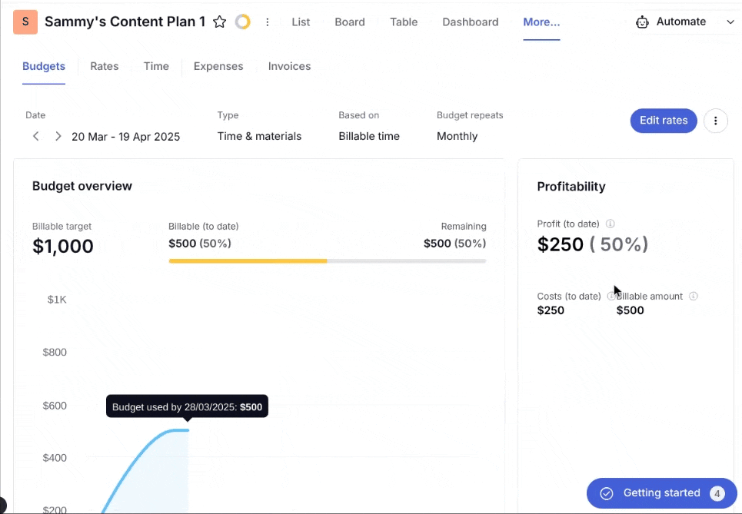Click the Billable time value
The image size is (742, 514).
(x=369, y=136)
